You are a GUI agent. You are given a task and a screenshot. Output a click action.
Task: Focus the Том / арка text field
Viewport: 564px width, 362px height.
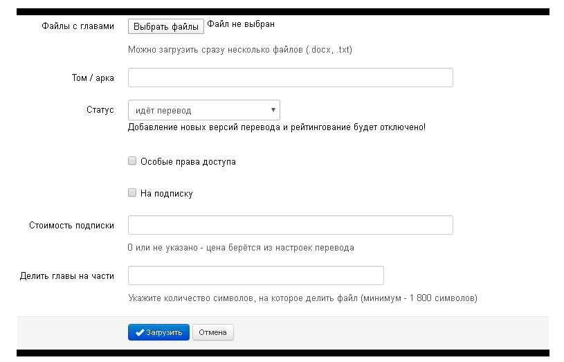(291, 78)
